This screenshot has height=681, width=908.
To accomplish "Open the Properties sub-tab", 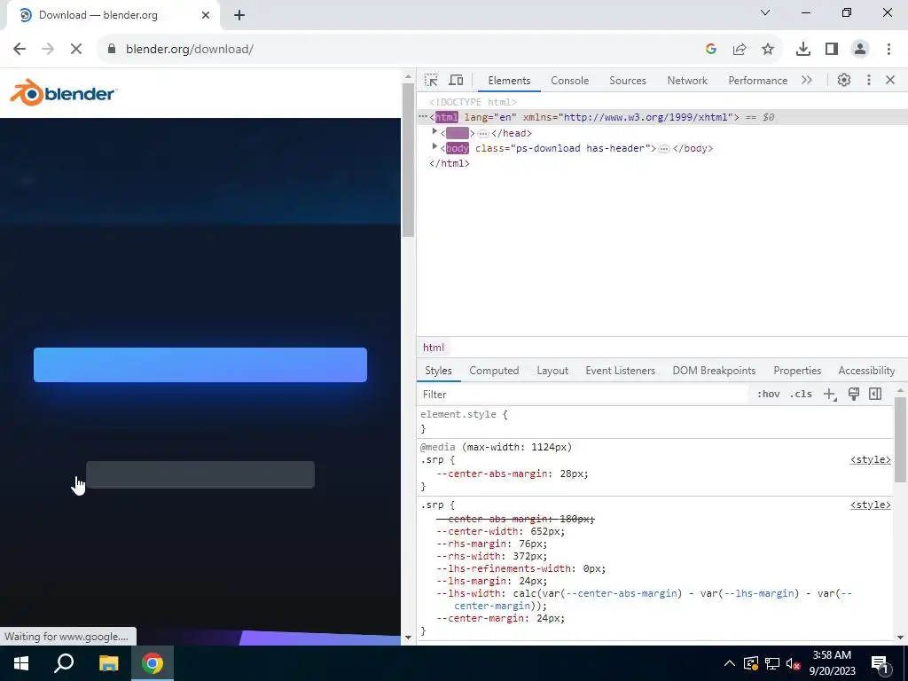I will tap(797, 371).
